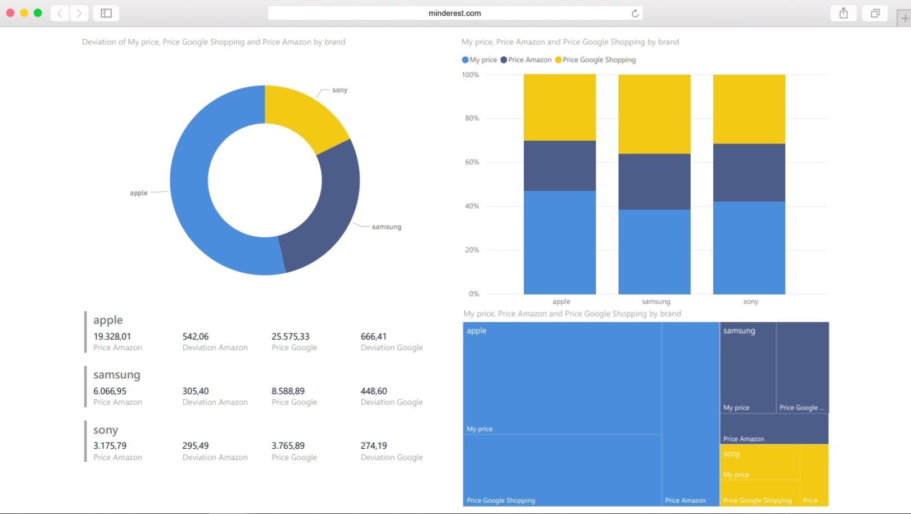This screenshot has height=514, width=911.
Task: Click apple Deviation Google value 666,41
Action: point(373,336)
